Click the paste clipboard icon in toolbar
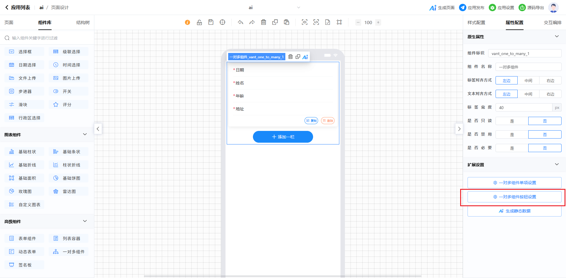 pos(287,22)
